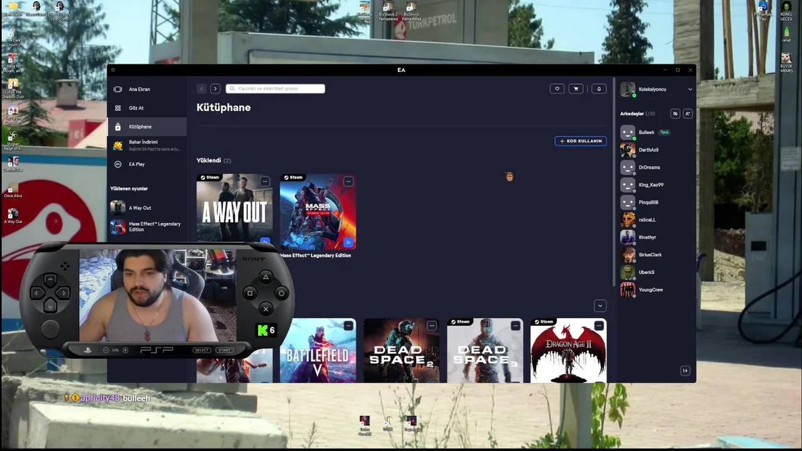The height and width of the screenshot is (451, 802).
Task: Select BioShock 2 Remastered desktop icon
Action: click(388, 11)
